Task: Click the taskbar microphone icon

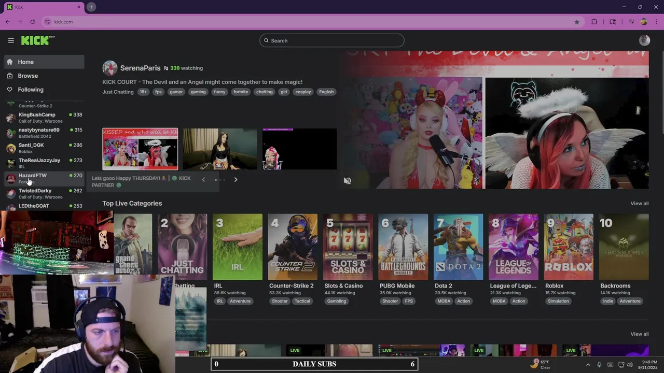Action: tap(599, 365)
